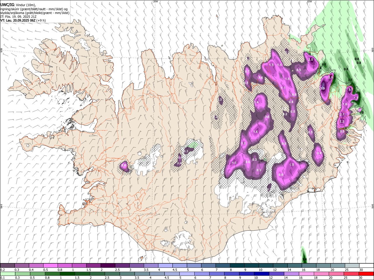Select the violet 12 swatch in the lower legend
The image size is (374, 280).
pos(276,274)
